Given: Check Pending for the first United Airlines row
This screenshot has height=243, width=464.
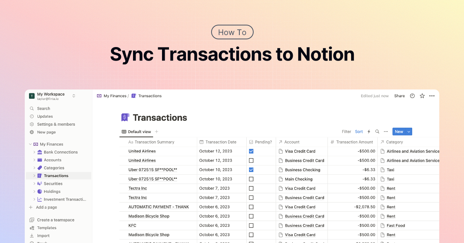Looking at the screenshot, I should click(251, 151).
